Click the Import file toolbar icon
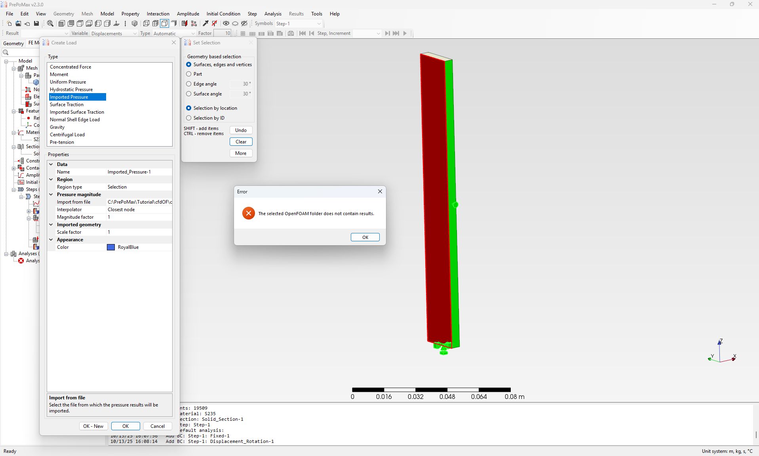Image resolution: width=759 pixels, height=456 pixels. point(27,24)
